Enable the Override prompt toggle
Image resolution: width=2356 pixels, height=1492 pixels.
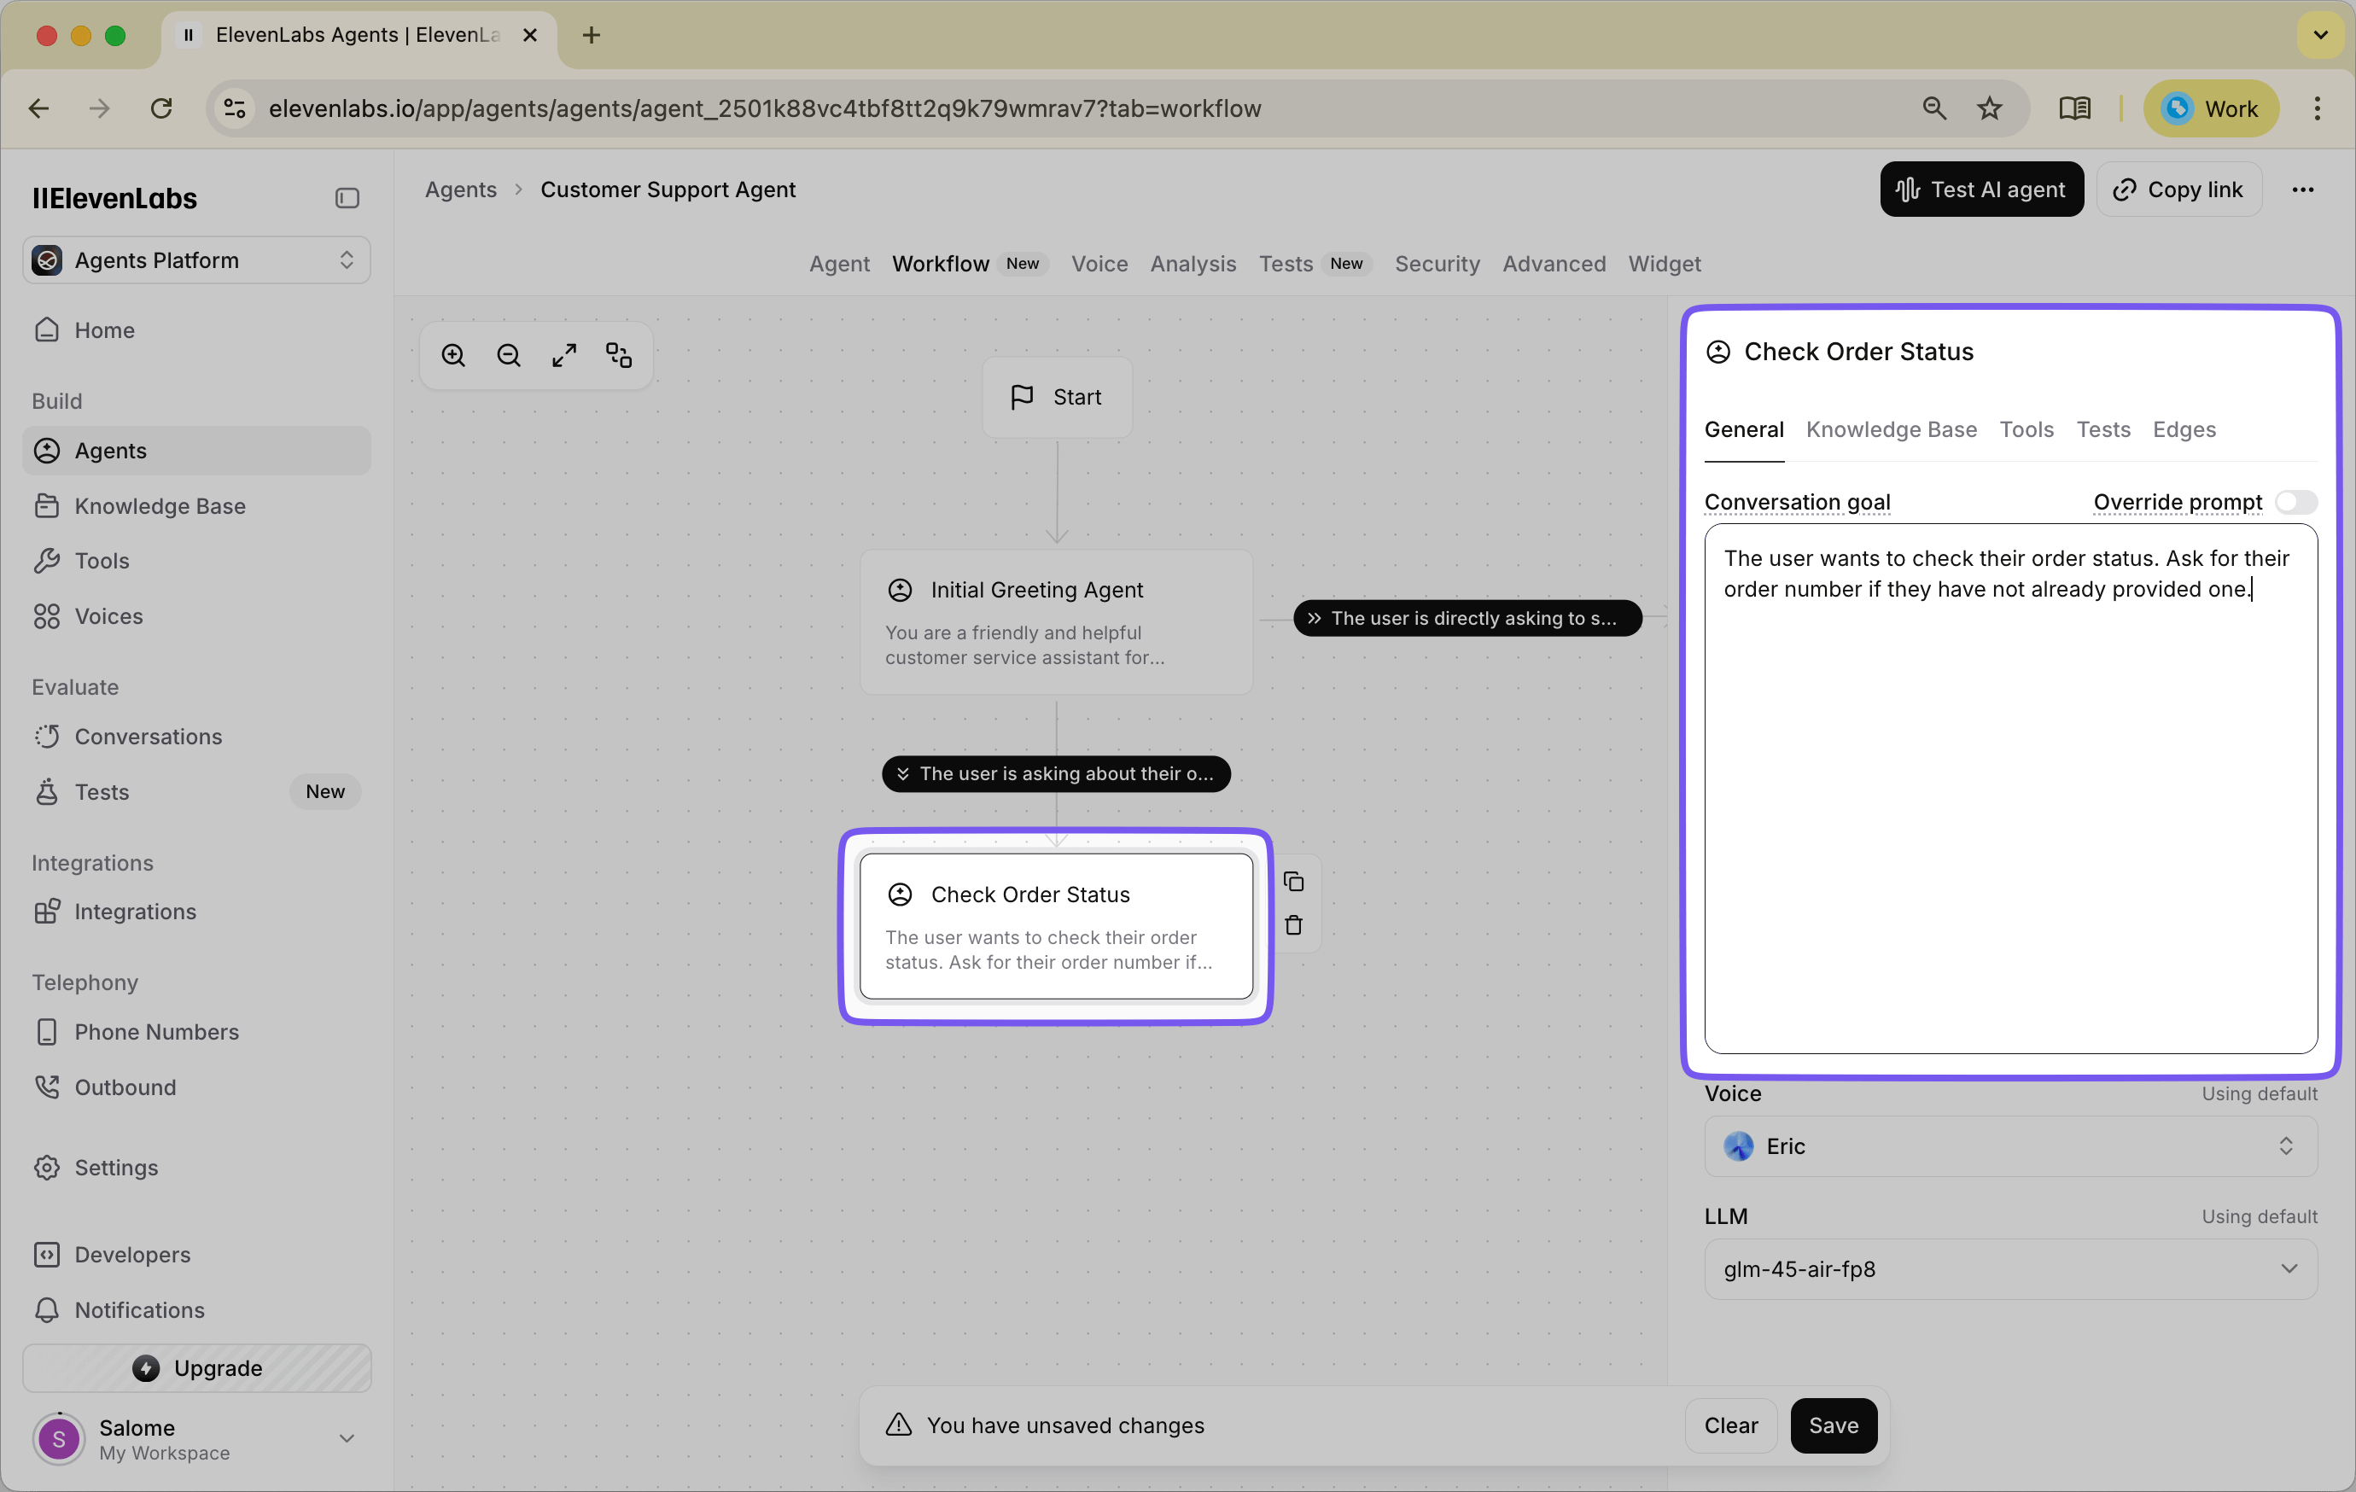coord(2296,502)
